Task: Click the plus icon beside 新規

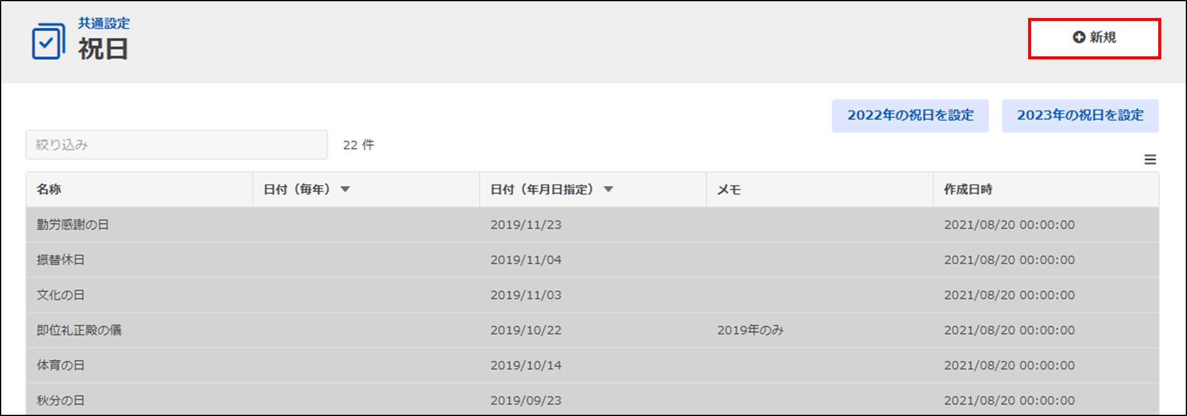Action: point(1078,37)
